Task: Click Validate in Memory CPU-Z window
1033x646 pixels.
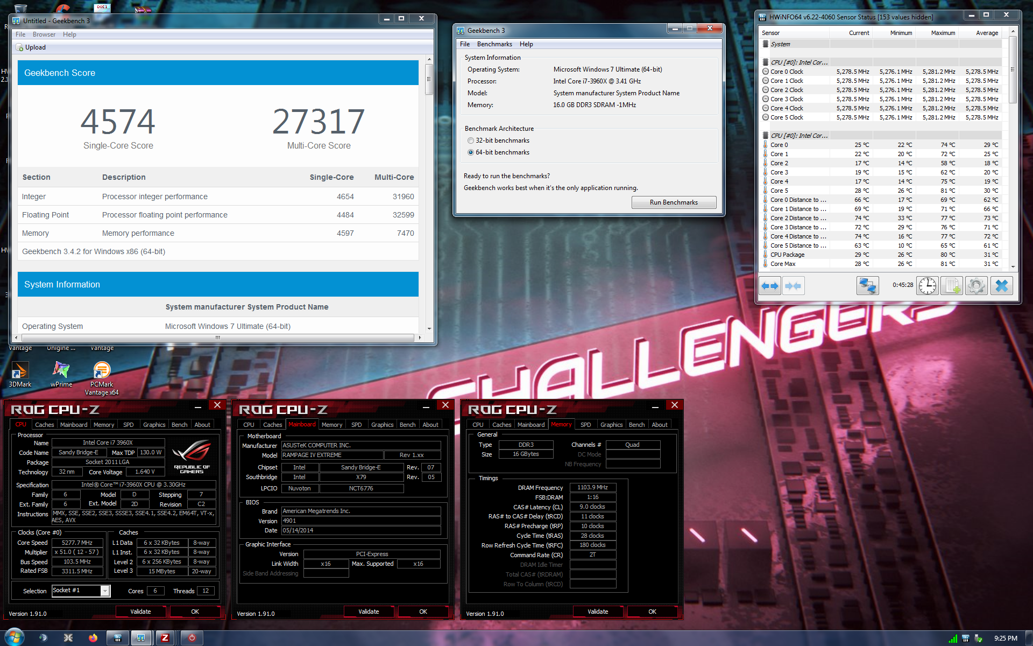Action: 598,612
